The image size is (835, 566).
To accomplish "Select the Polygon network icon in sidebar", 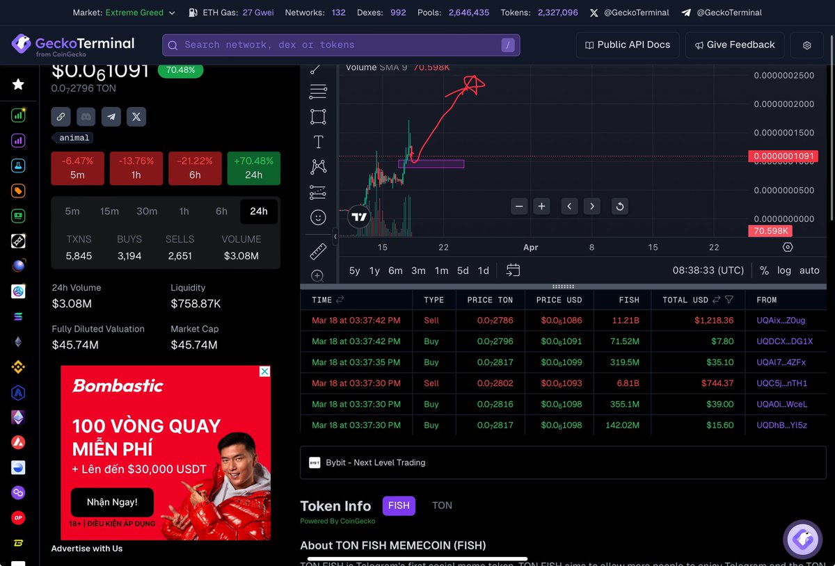I will tap(18, 492).
